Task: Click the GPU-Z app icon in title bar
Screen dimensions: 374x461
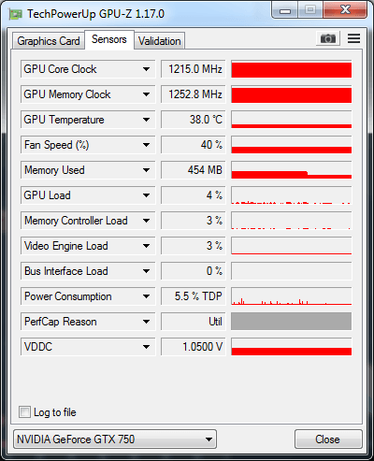Action: (15, 14)
